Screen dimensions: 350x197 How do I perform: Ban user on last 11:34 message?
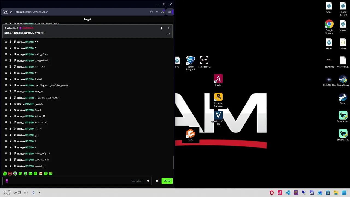[x=15, y=166]
